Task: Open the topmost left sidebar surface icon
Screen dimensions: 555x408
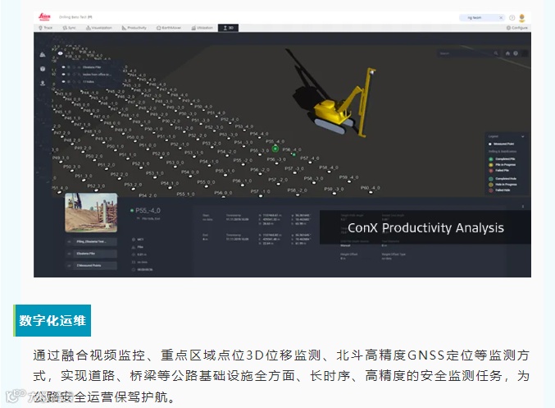Action: tap(43, 54)
